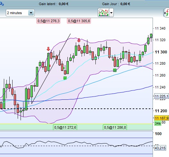
Task: Select the 0,5@11 276,3 sell order label
Action: tap(49, 21)
